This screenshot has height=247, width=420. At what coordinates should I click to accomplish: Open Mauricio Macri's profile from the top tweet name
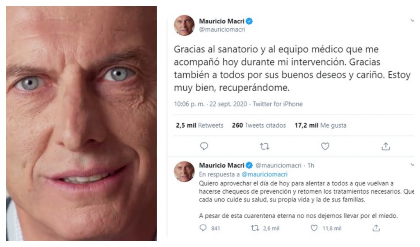tap(221, 21)
